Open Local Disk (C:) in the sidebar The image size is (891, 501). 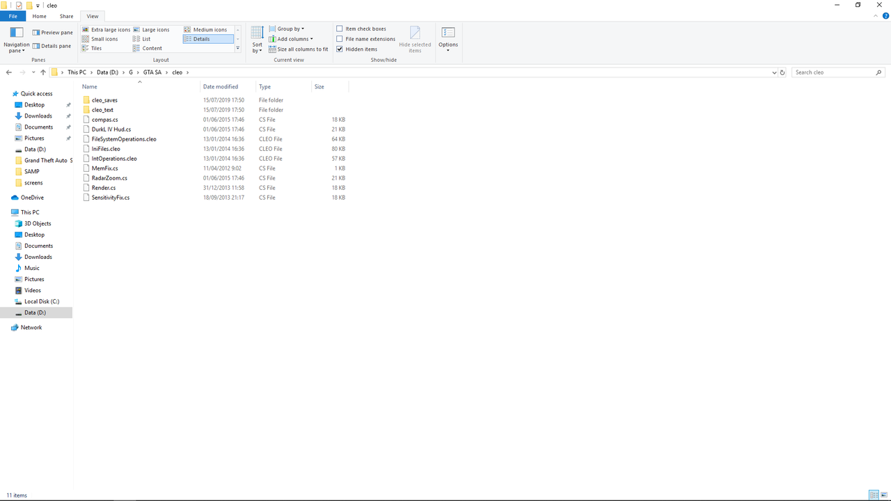[x=42, y=301]
